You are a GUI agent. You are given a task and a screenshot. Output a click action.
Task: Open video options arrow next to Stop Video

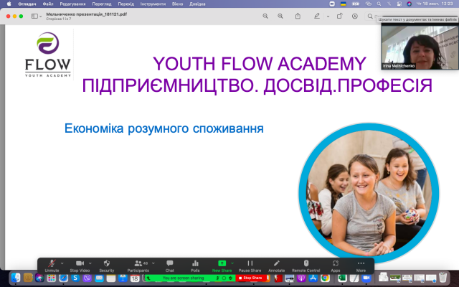coord(90,263)
